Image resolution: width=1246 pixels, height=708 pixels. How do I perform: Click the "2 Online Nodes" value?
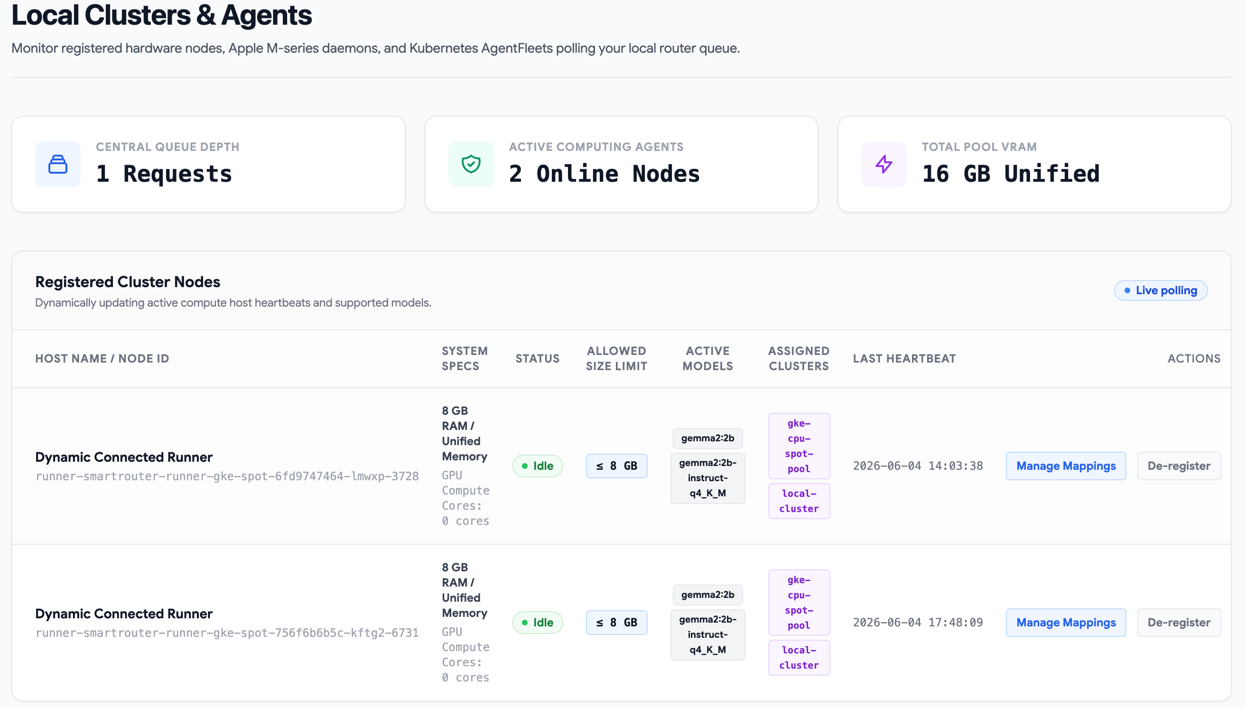[x=604, y=174]
